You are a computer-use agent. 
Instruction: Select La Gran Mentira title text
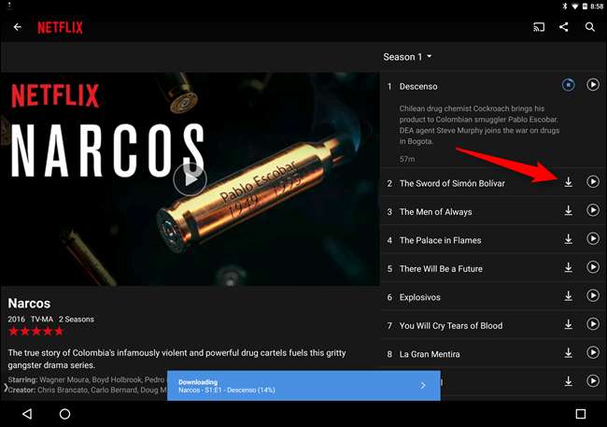[430, 354]
